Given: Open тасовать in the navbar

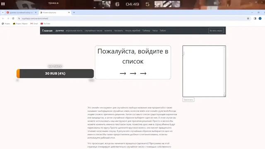Looking at the screenshot, I should (x=118, y=31).
